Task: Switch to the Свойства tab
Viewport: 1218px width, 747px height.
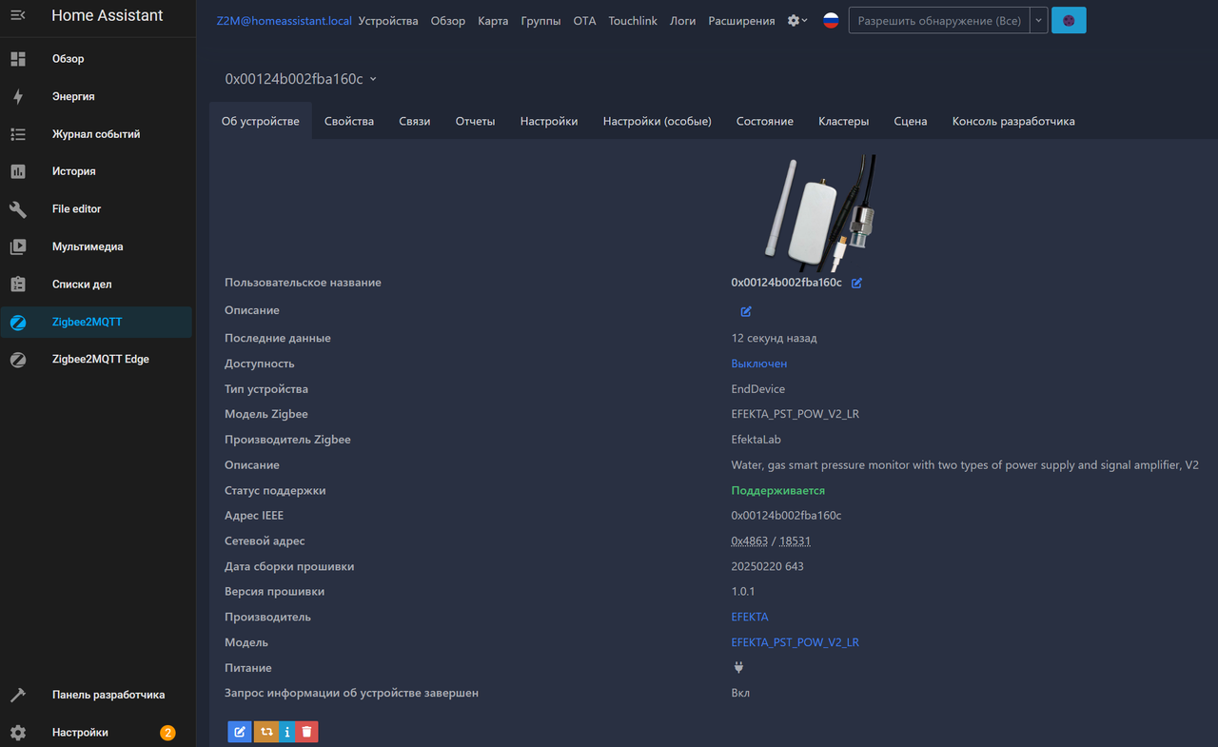Action: (x=349, y=121)
